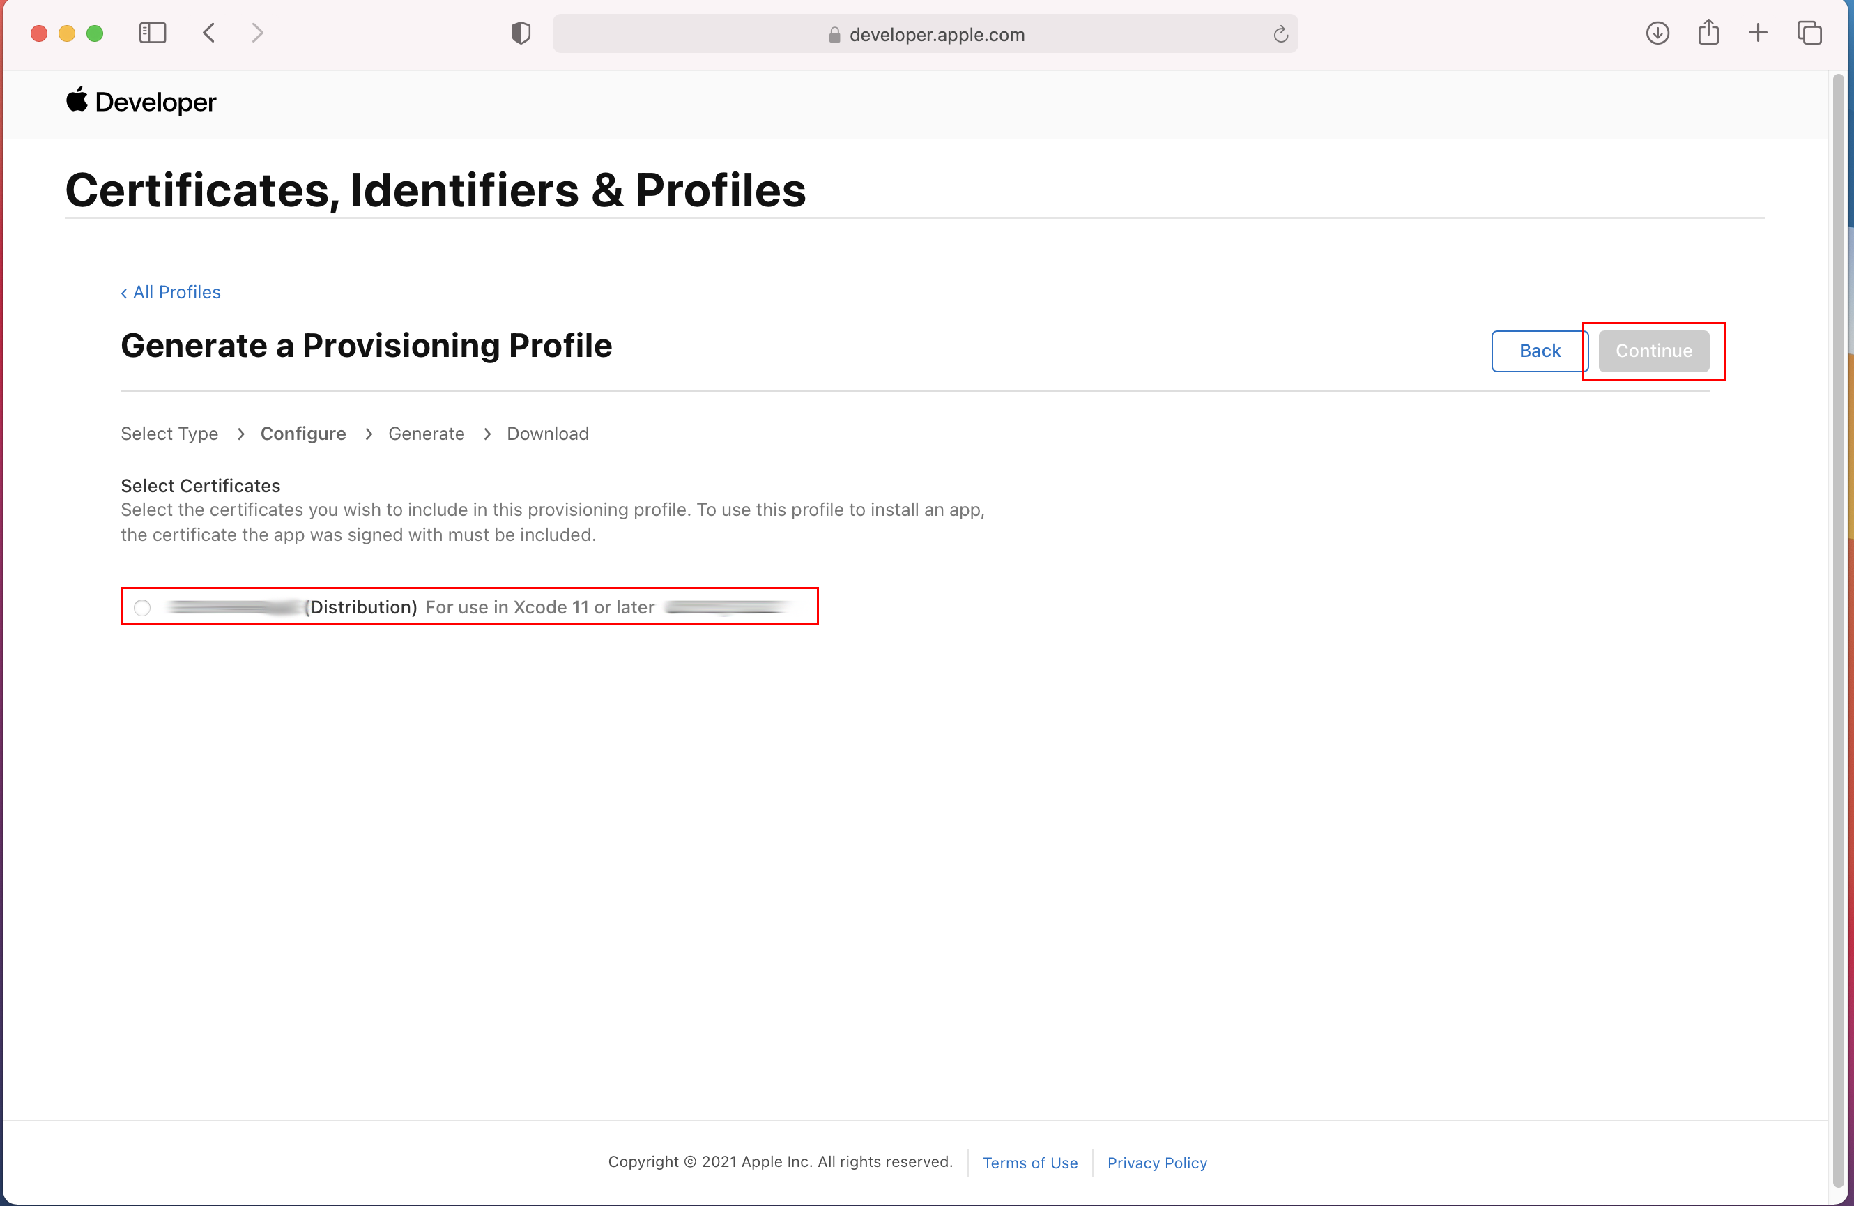
Task: Click the Download step
Action: coord(548,433)
